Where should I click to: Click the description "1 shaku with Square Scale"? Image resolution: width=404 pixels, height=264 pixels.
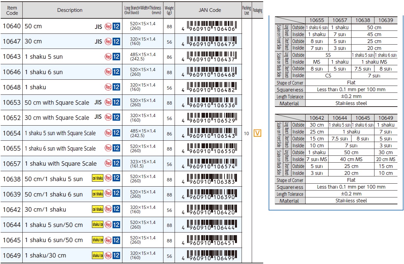[x=61, y=164]
